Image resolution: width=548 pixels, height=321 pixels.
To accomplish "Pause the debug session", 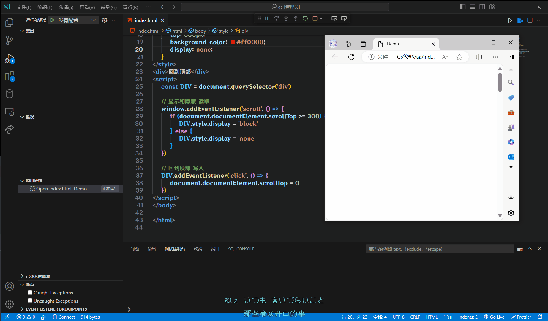I will pyautogui.click(x=267, y=18).
